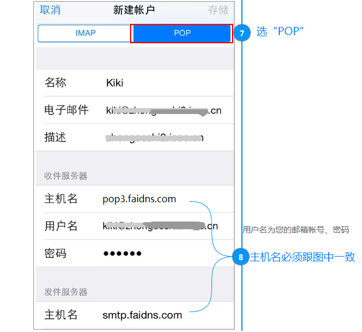Tap the 描述 description field

pos(135,137)
